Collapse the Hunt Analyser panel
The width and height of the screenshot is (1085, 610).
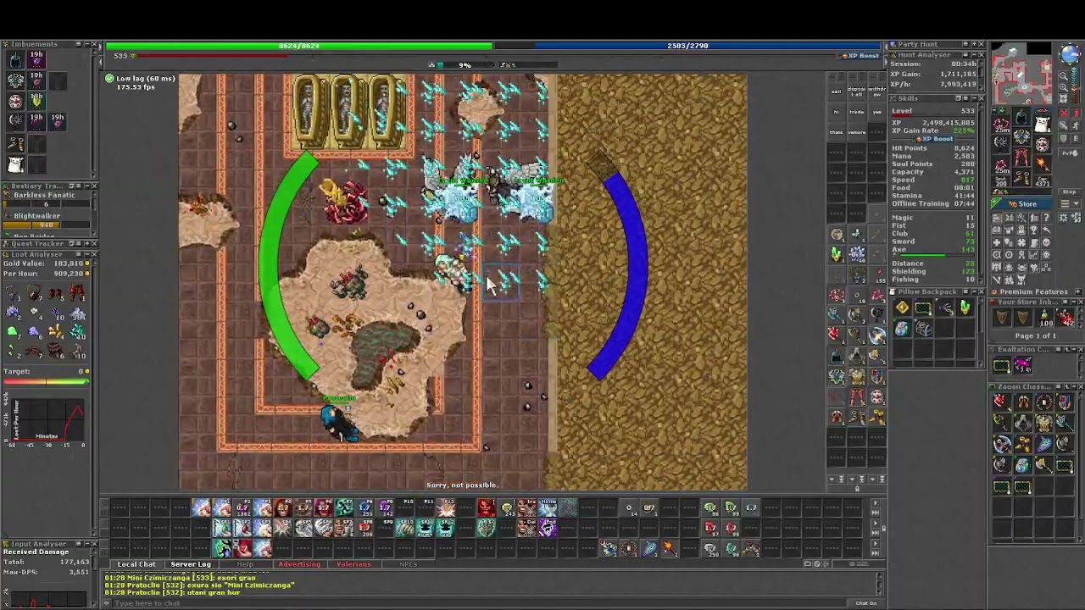974,55
